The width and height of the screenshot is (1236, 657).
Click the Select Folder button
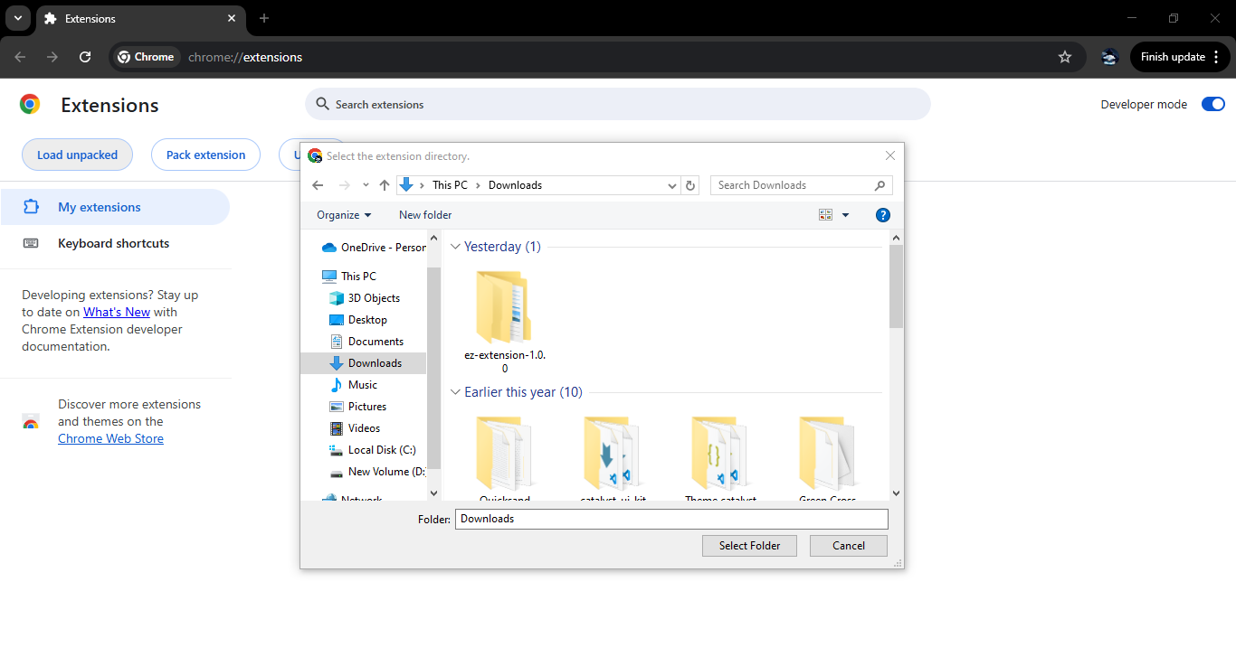(748, 546)
